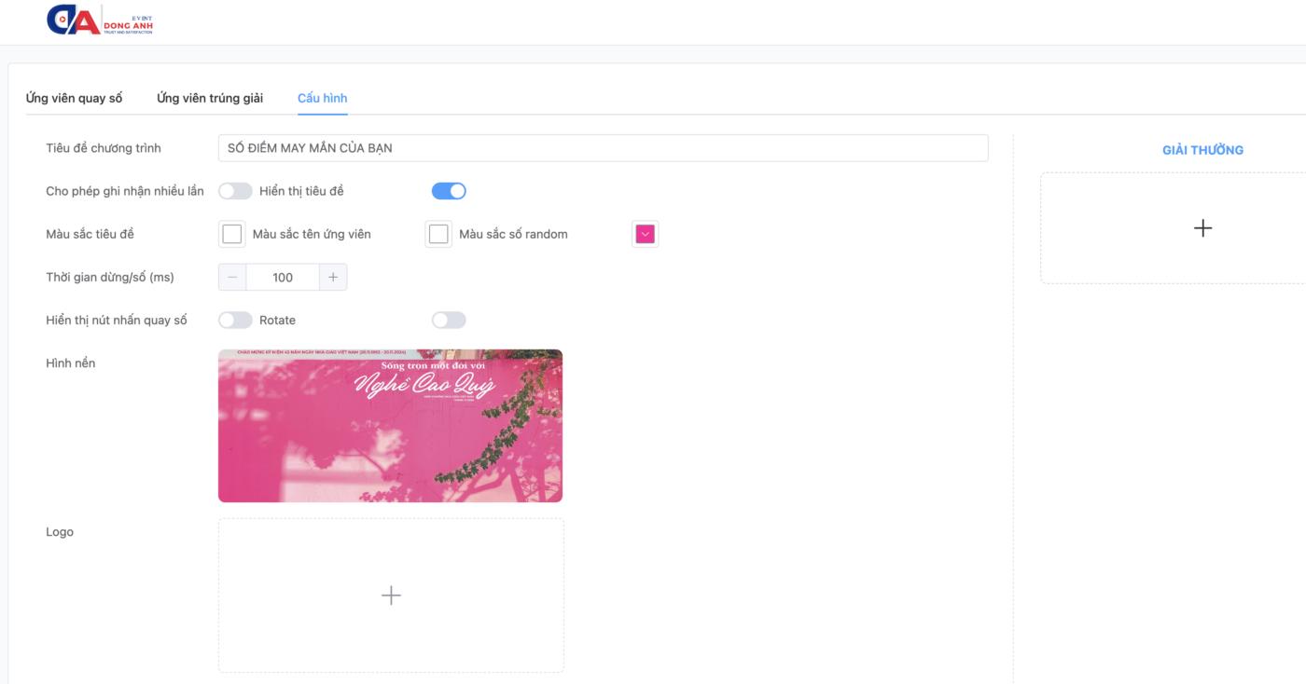Click the GIẢI THƯỞNG heading
This screenshot has height=684, width=1306.
1202,150
